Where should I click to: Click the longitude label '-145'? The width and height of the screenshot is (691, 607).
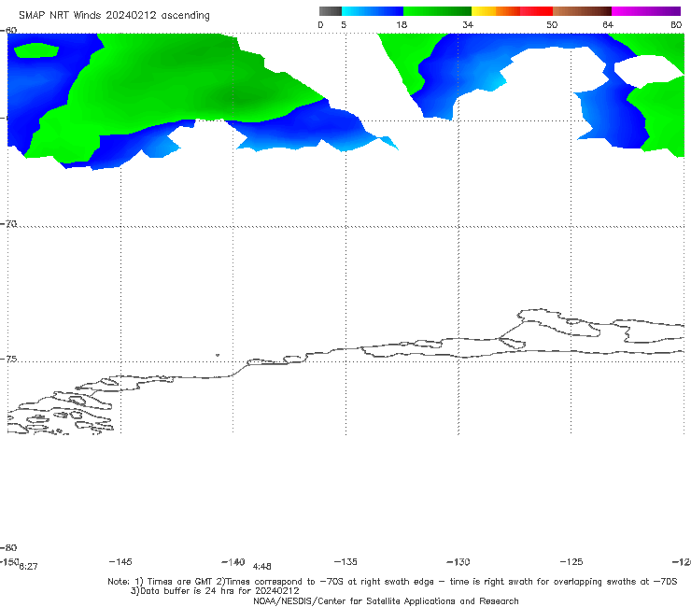click(120, 561)
